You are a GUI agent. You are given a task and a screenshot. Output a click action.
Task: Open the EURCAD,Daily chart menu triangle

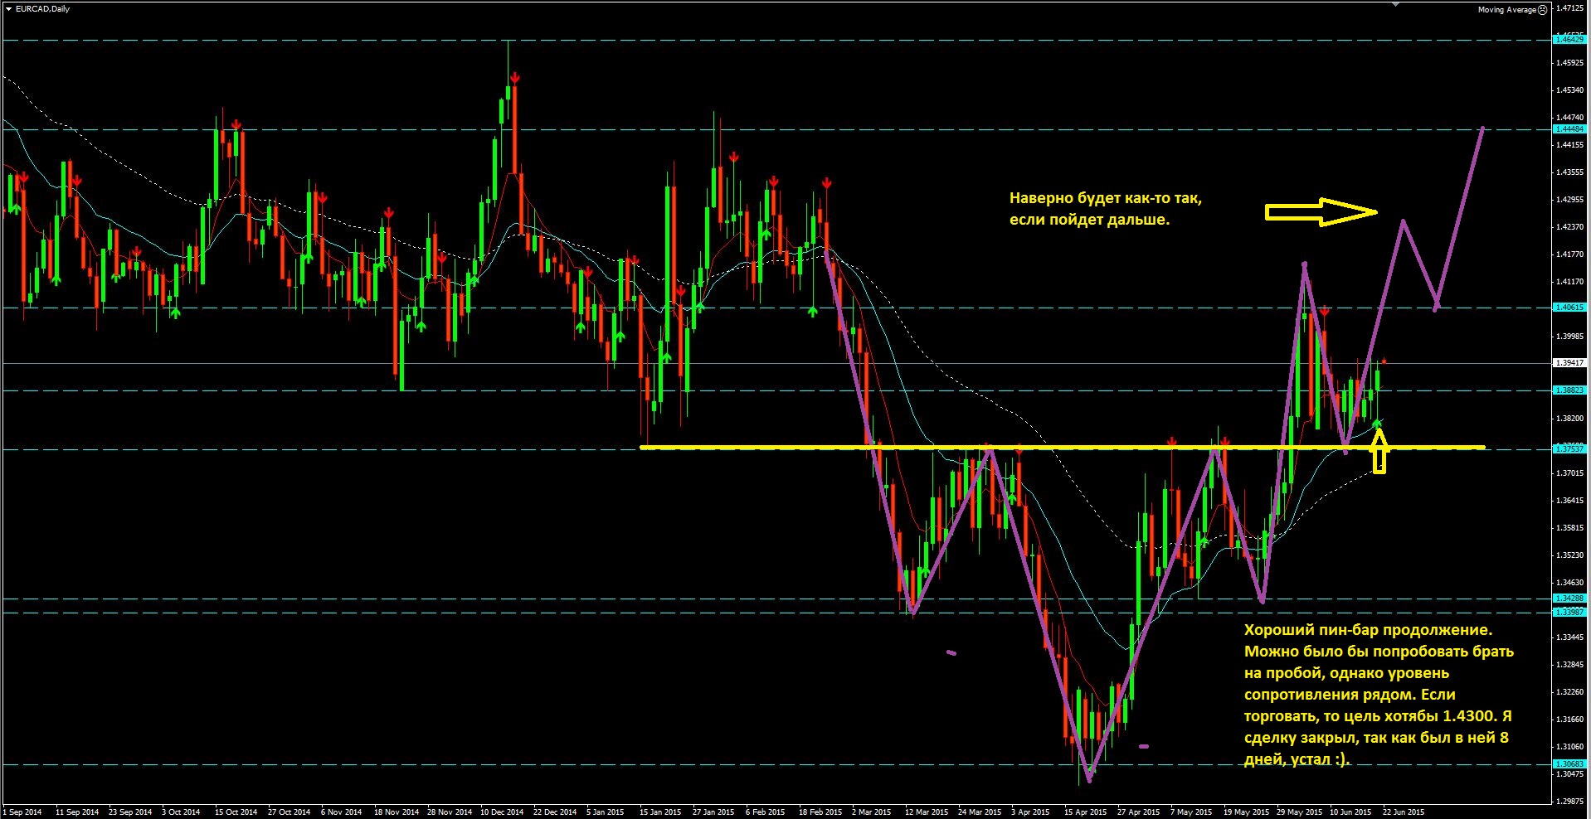click(x=8, y=9)
